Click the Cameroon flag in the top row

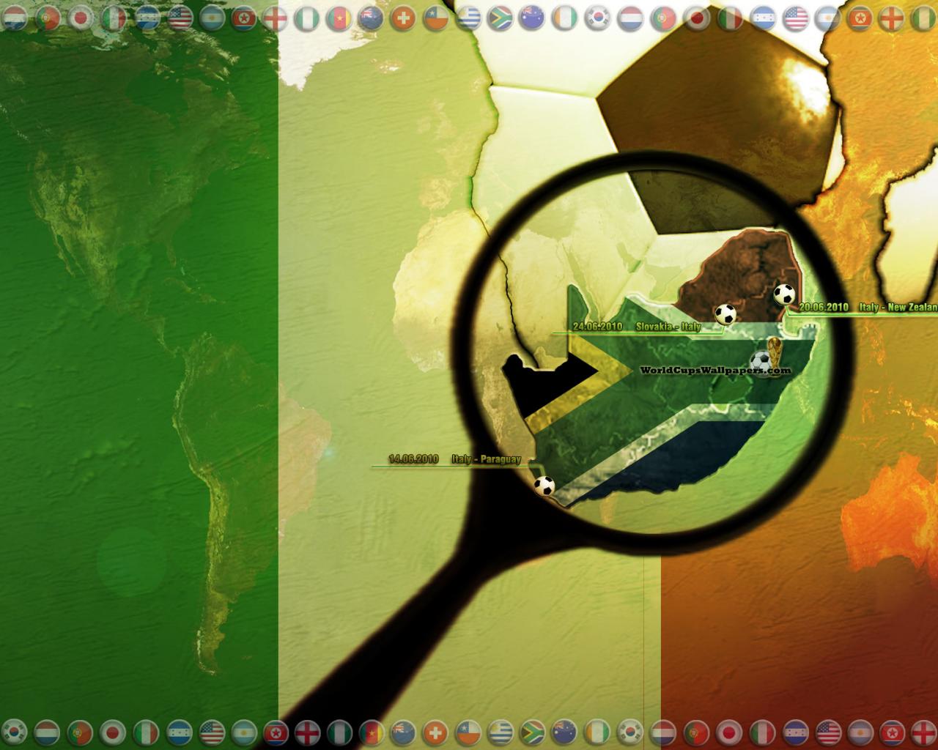coord(339,18)
